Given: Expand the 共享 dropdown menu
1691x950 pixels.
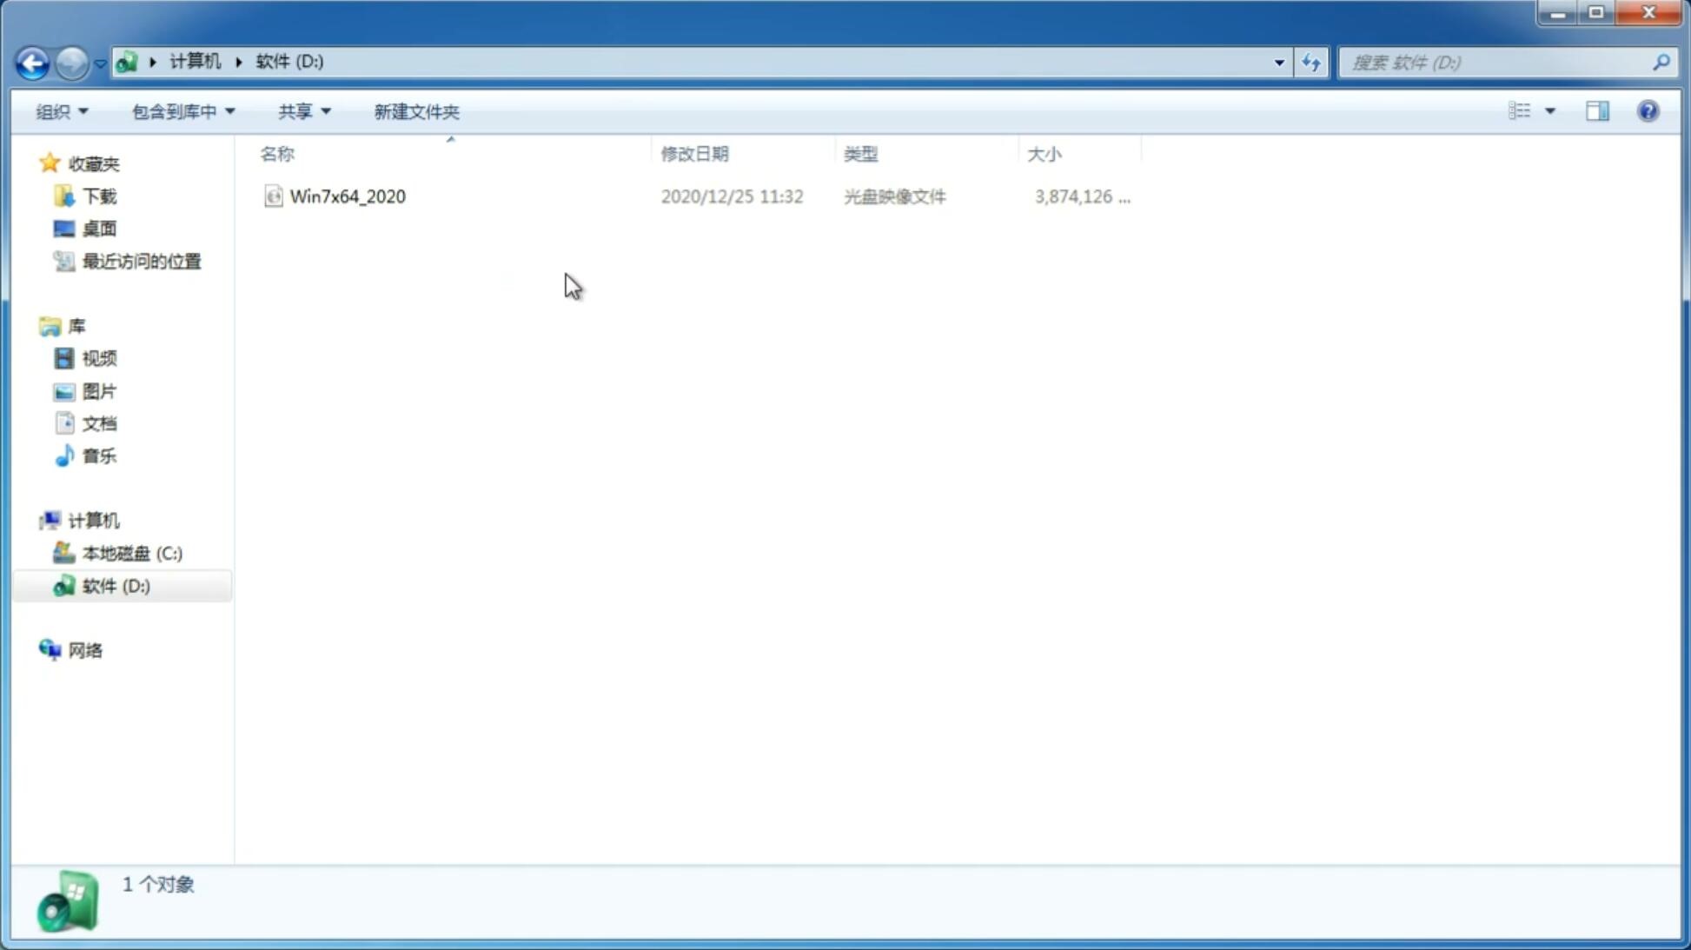Looking at the screenshot, I should click(x=304, y=111).
